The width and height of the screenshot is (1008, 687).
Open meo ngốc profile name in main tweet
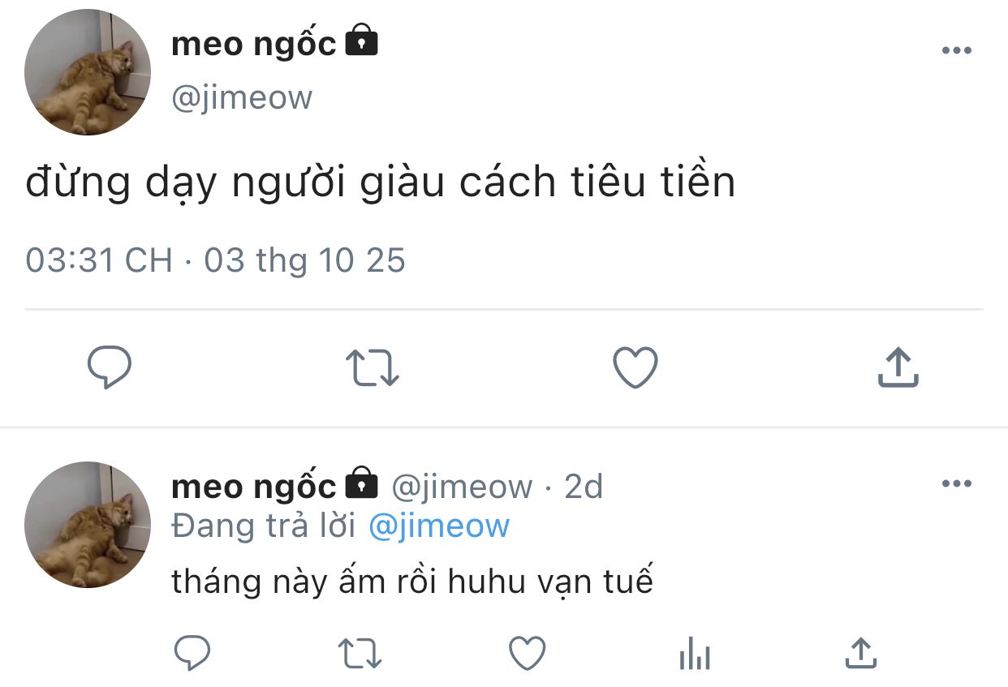pos(253,44)
